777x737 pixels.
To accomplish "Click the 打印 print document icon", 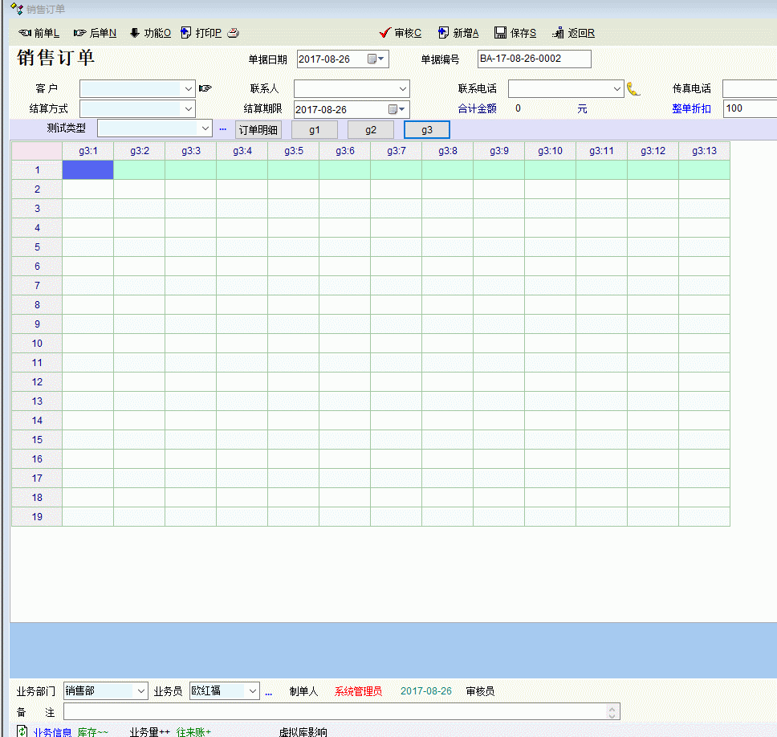I will (186, 33).
